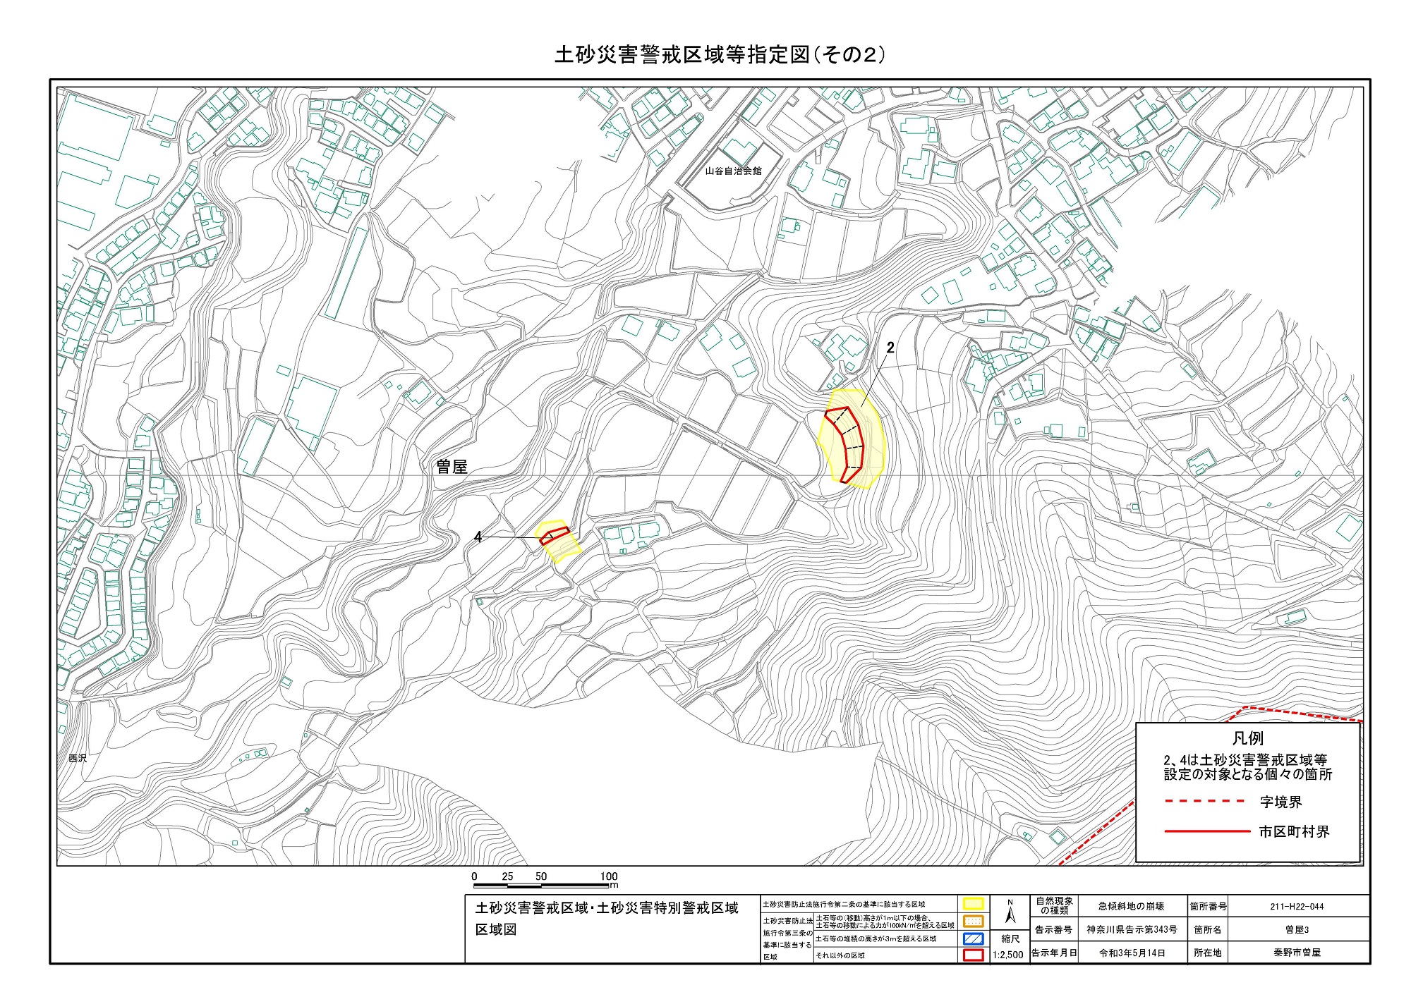1411x997 pixels.
Task: Click the 山谷自治会館 building label
Action: point(734,171)
